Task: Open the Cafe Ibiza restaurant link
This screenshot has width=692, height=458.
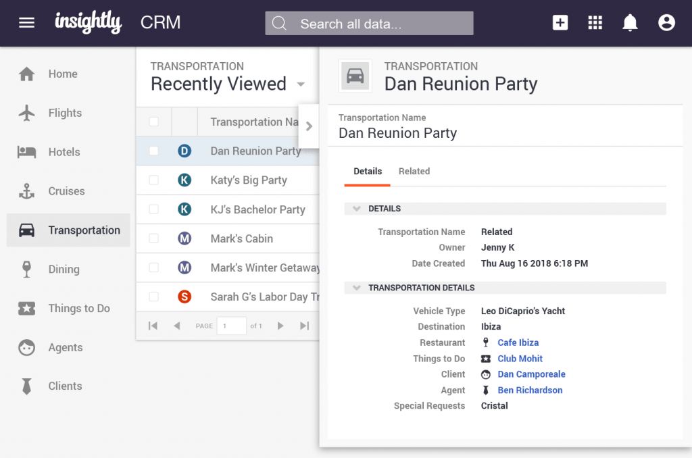Action: tap(518, 343)
